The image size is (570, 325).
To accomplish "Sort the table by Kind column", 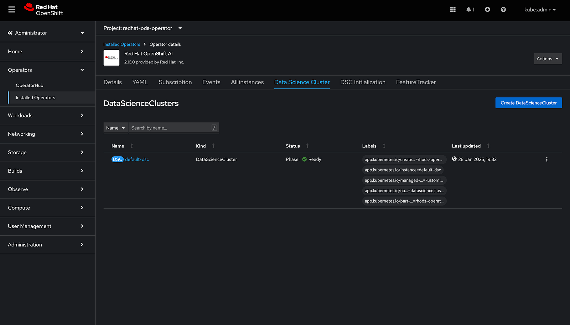I will click(205, 146).
